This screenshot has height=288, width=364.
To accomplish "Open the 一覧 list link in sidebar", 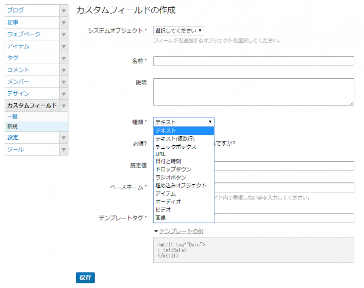I will (12, 117).
